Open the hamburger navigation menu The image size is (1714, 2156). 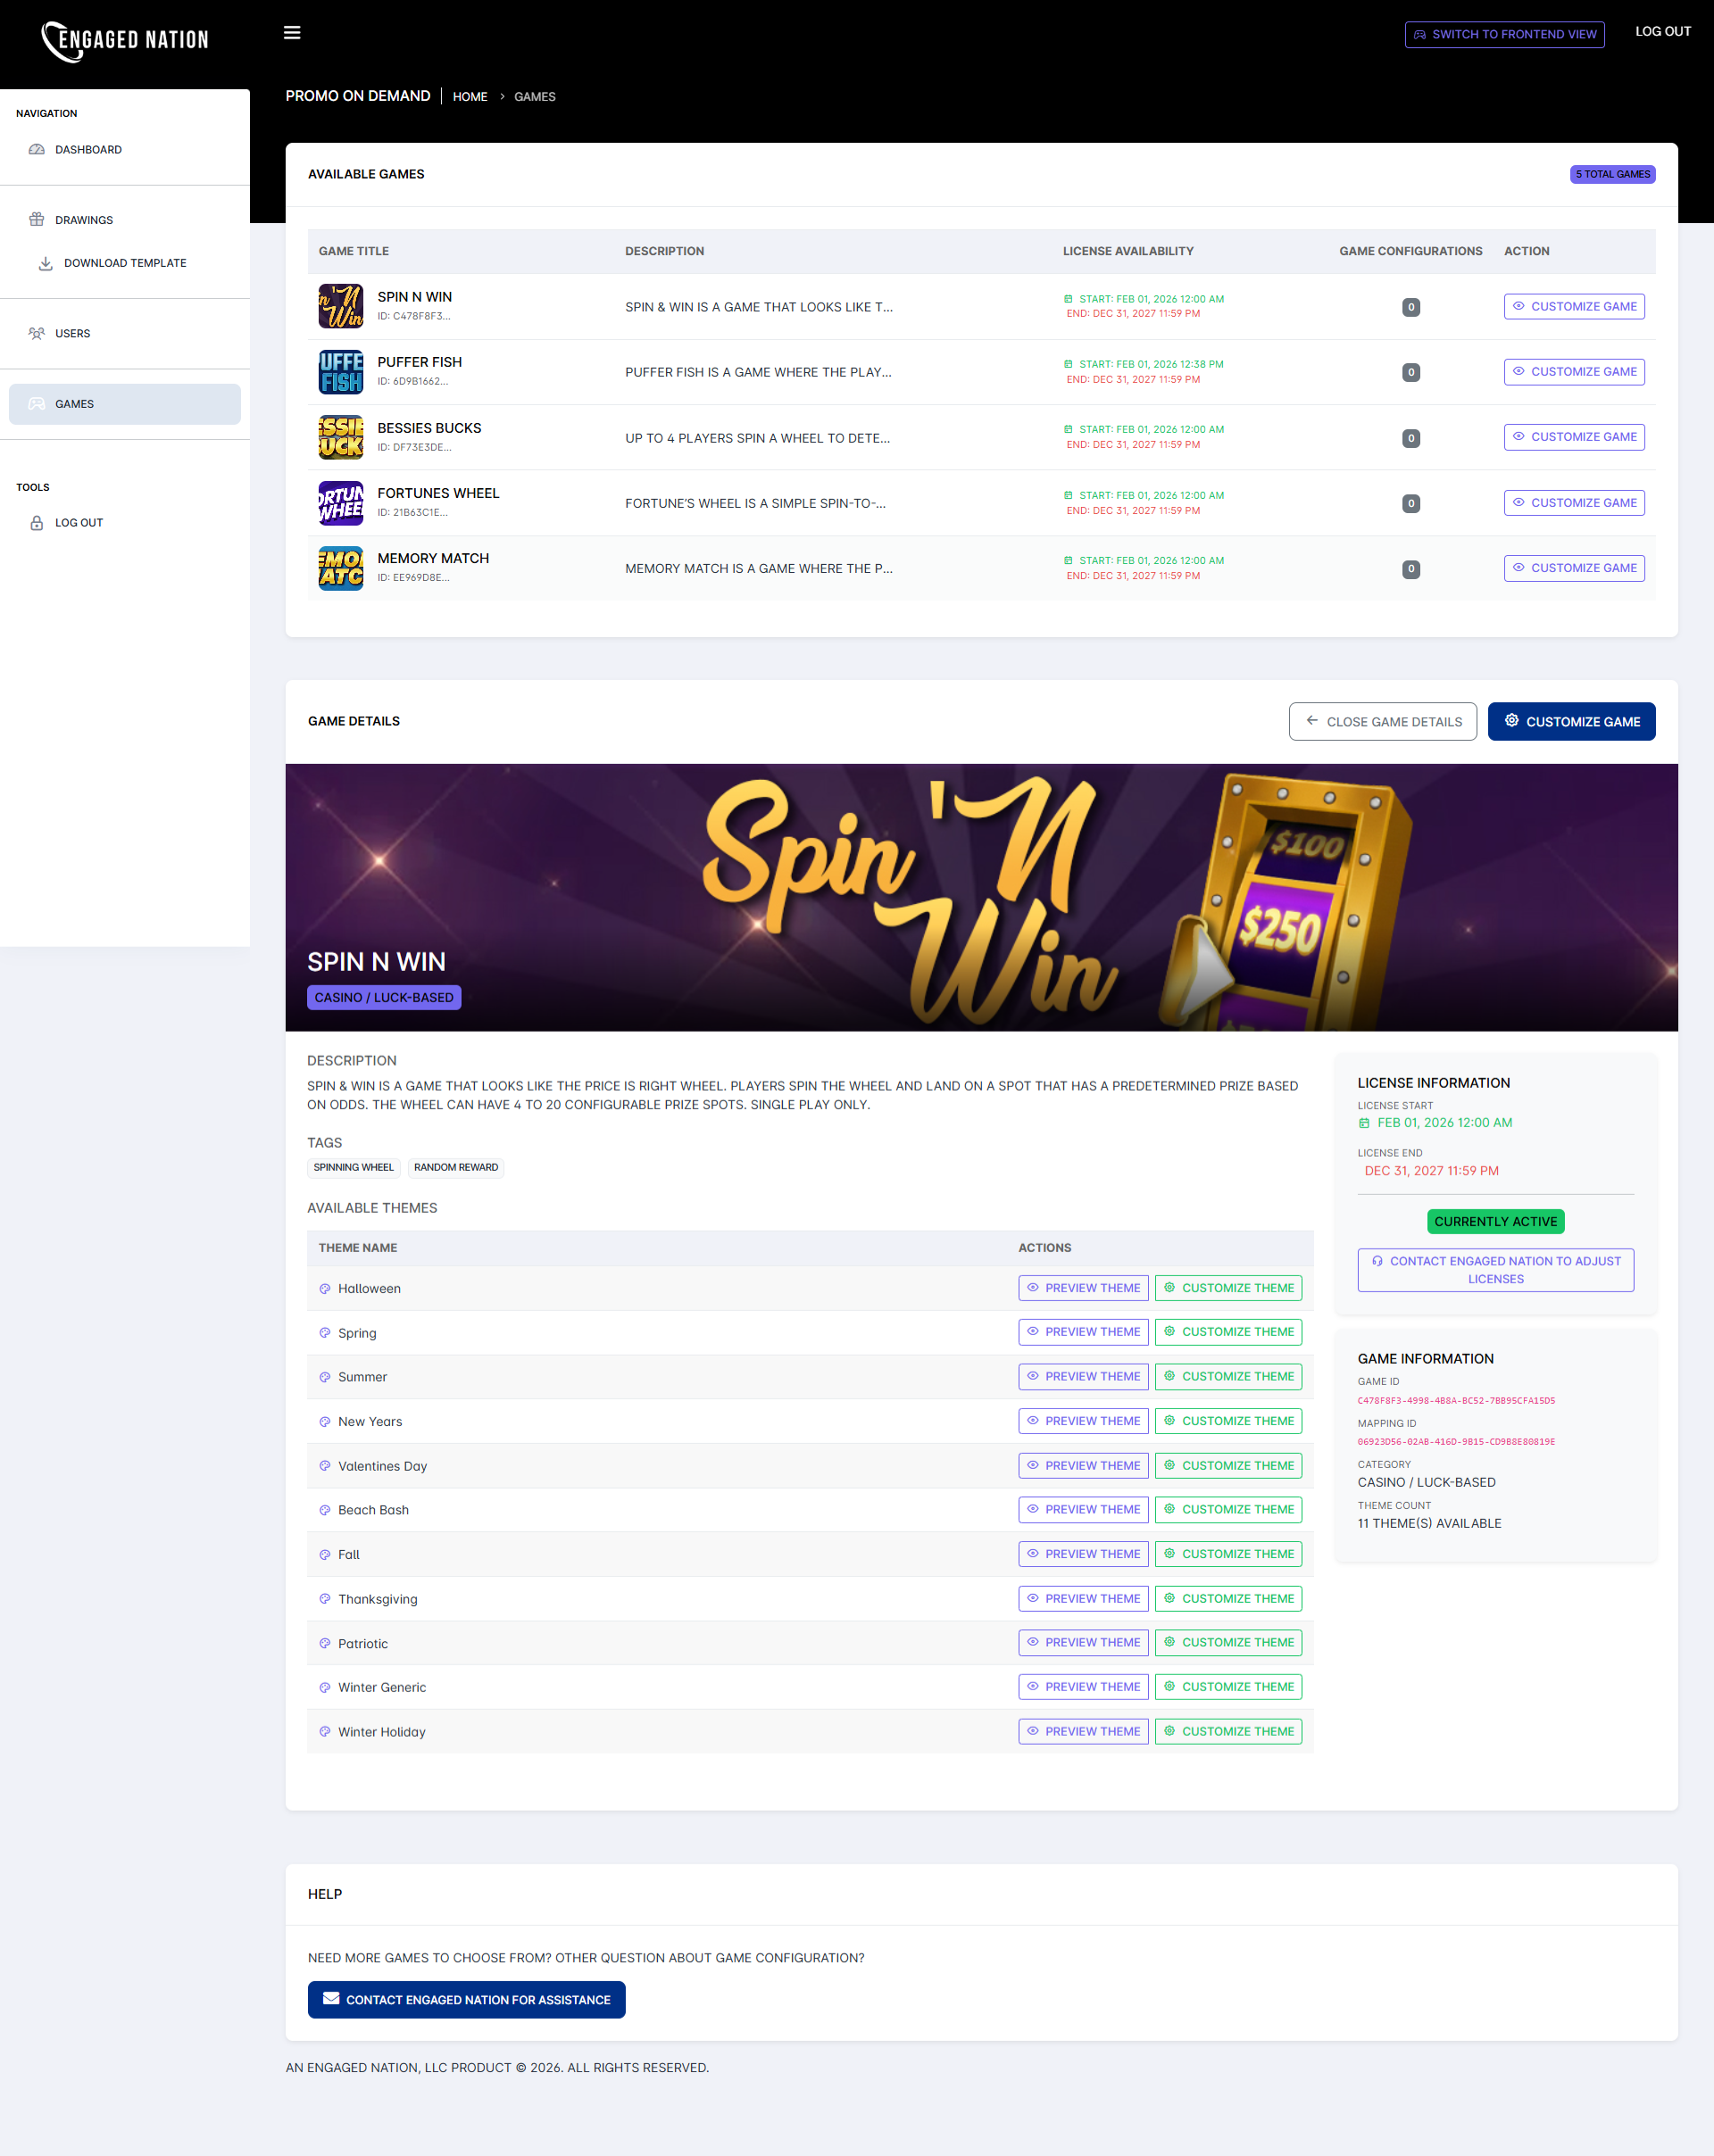coord(291,32)
